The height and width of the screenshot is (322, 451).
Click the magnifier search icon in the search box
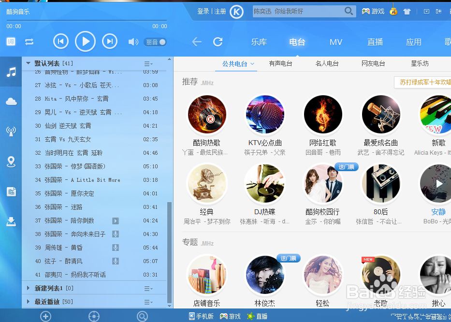tap(349, 11)
